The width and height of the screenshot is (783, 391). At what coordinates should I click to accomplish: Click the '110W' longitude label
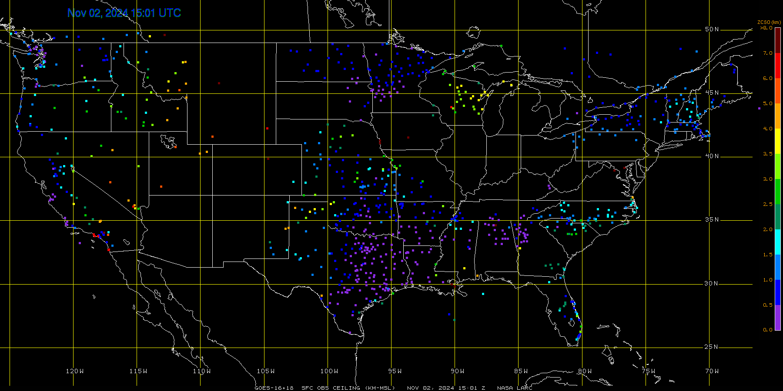[202, 371]
